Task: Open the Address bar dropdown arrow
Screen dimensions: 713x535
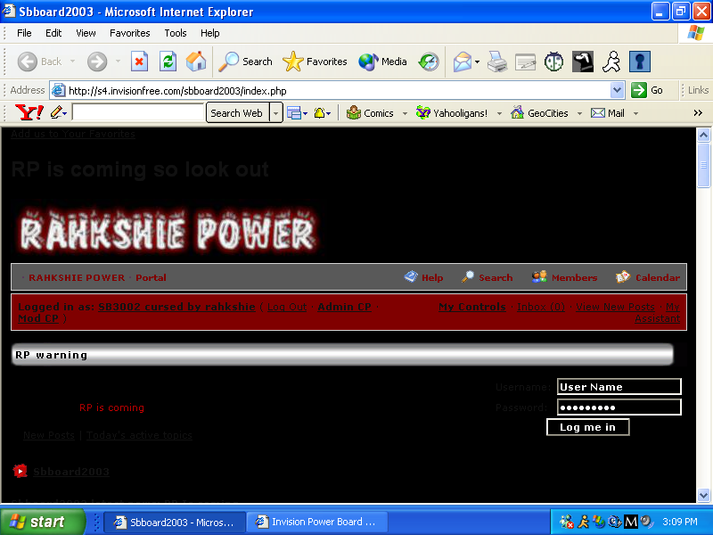Action: (617, 90)
